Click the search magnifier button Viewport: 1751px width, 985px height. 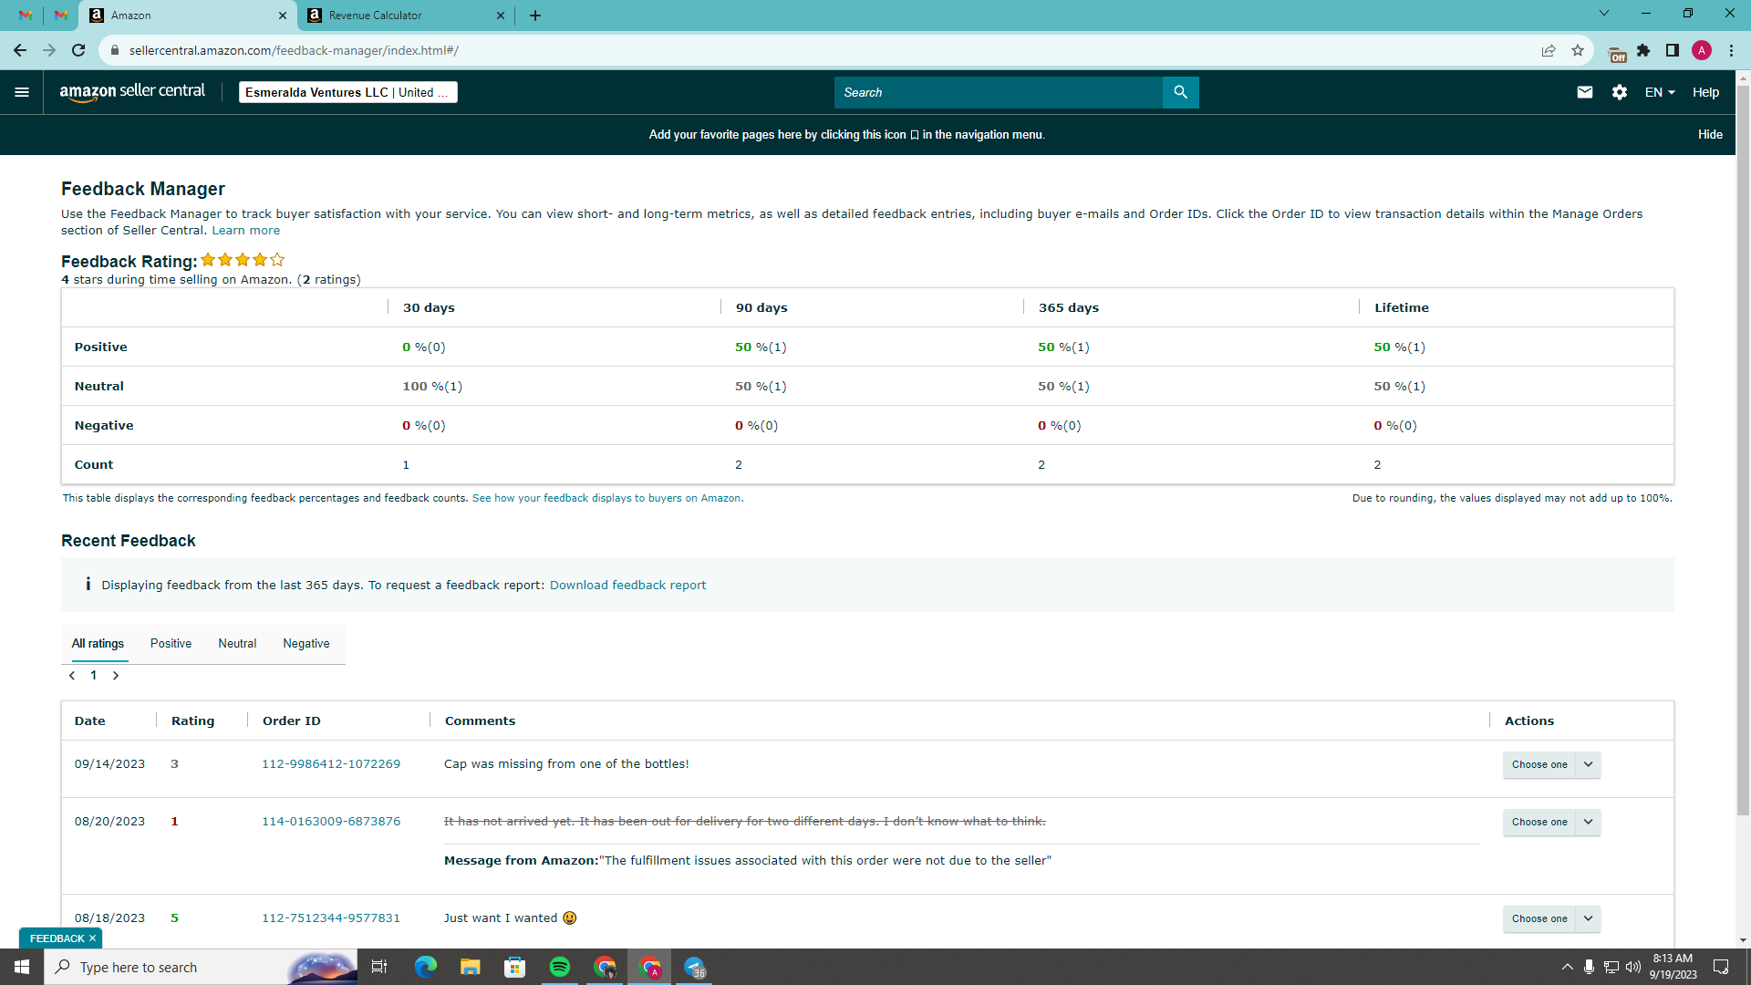click(1180, 92)
